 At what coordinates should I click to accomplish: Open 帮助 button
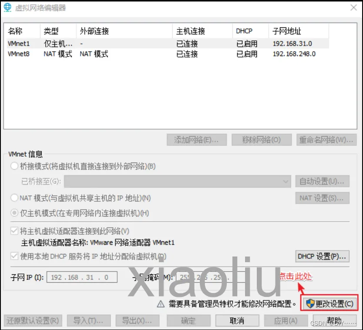[x=335, y=320]
